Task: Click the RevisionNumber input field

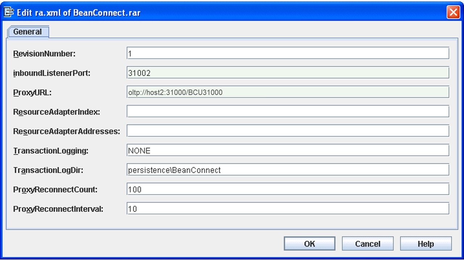Action: point(288,53)
